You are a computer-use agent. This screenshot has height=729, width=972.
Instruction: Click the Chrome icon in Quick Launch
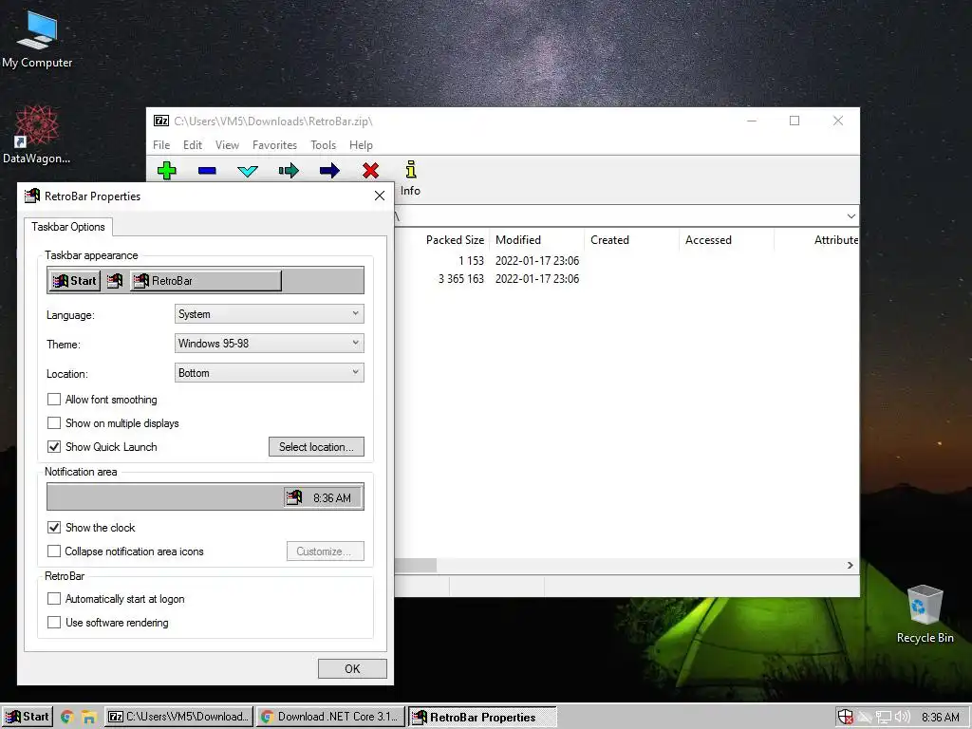(67, 718)
